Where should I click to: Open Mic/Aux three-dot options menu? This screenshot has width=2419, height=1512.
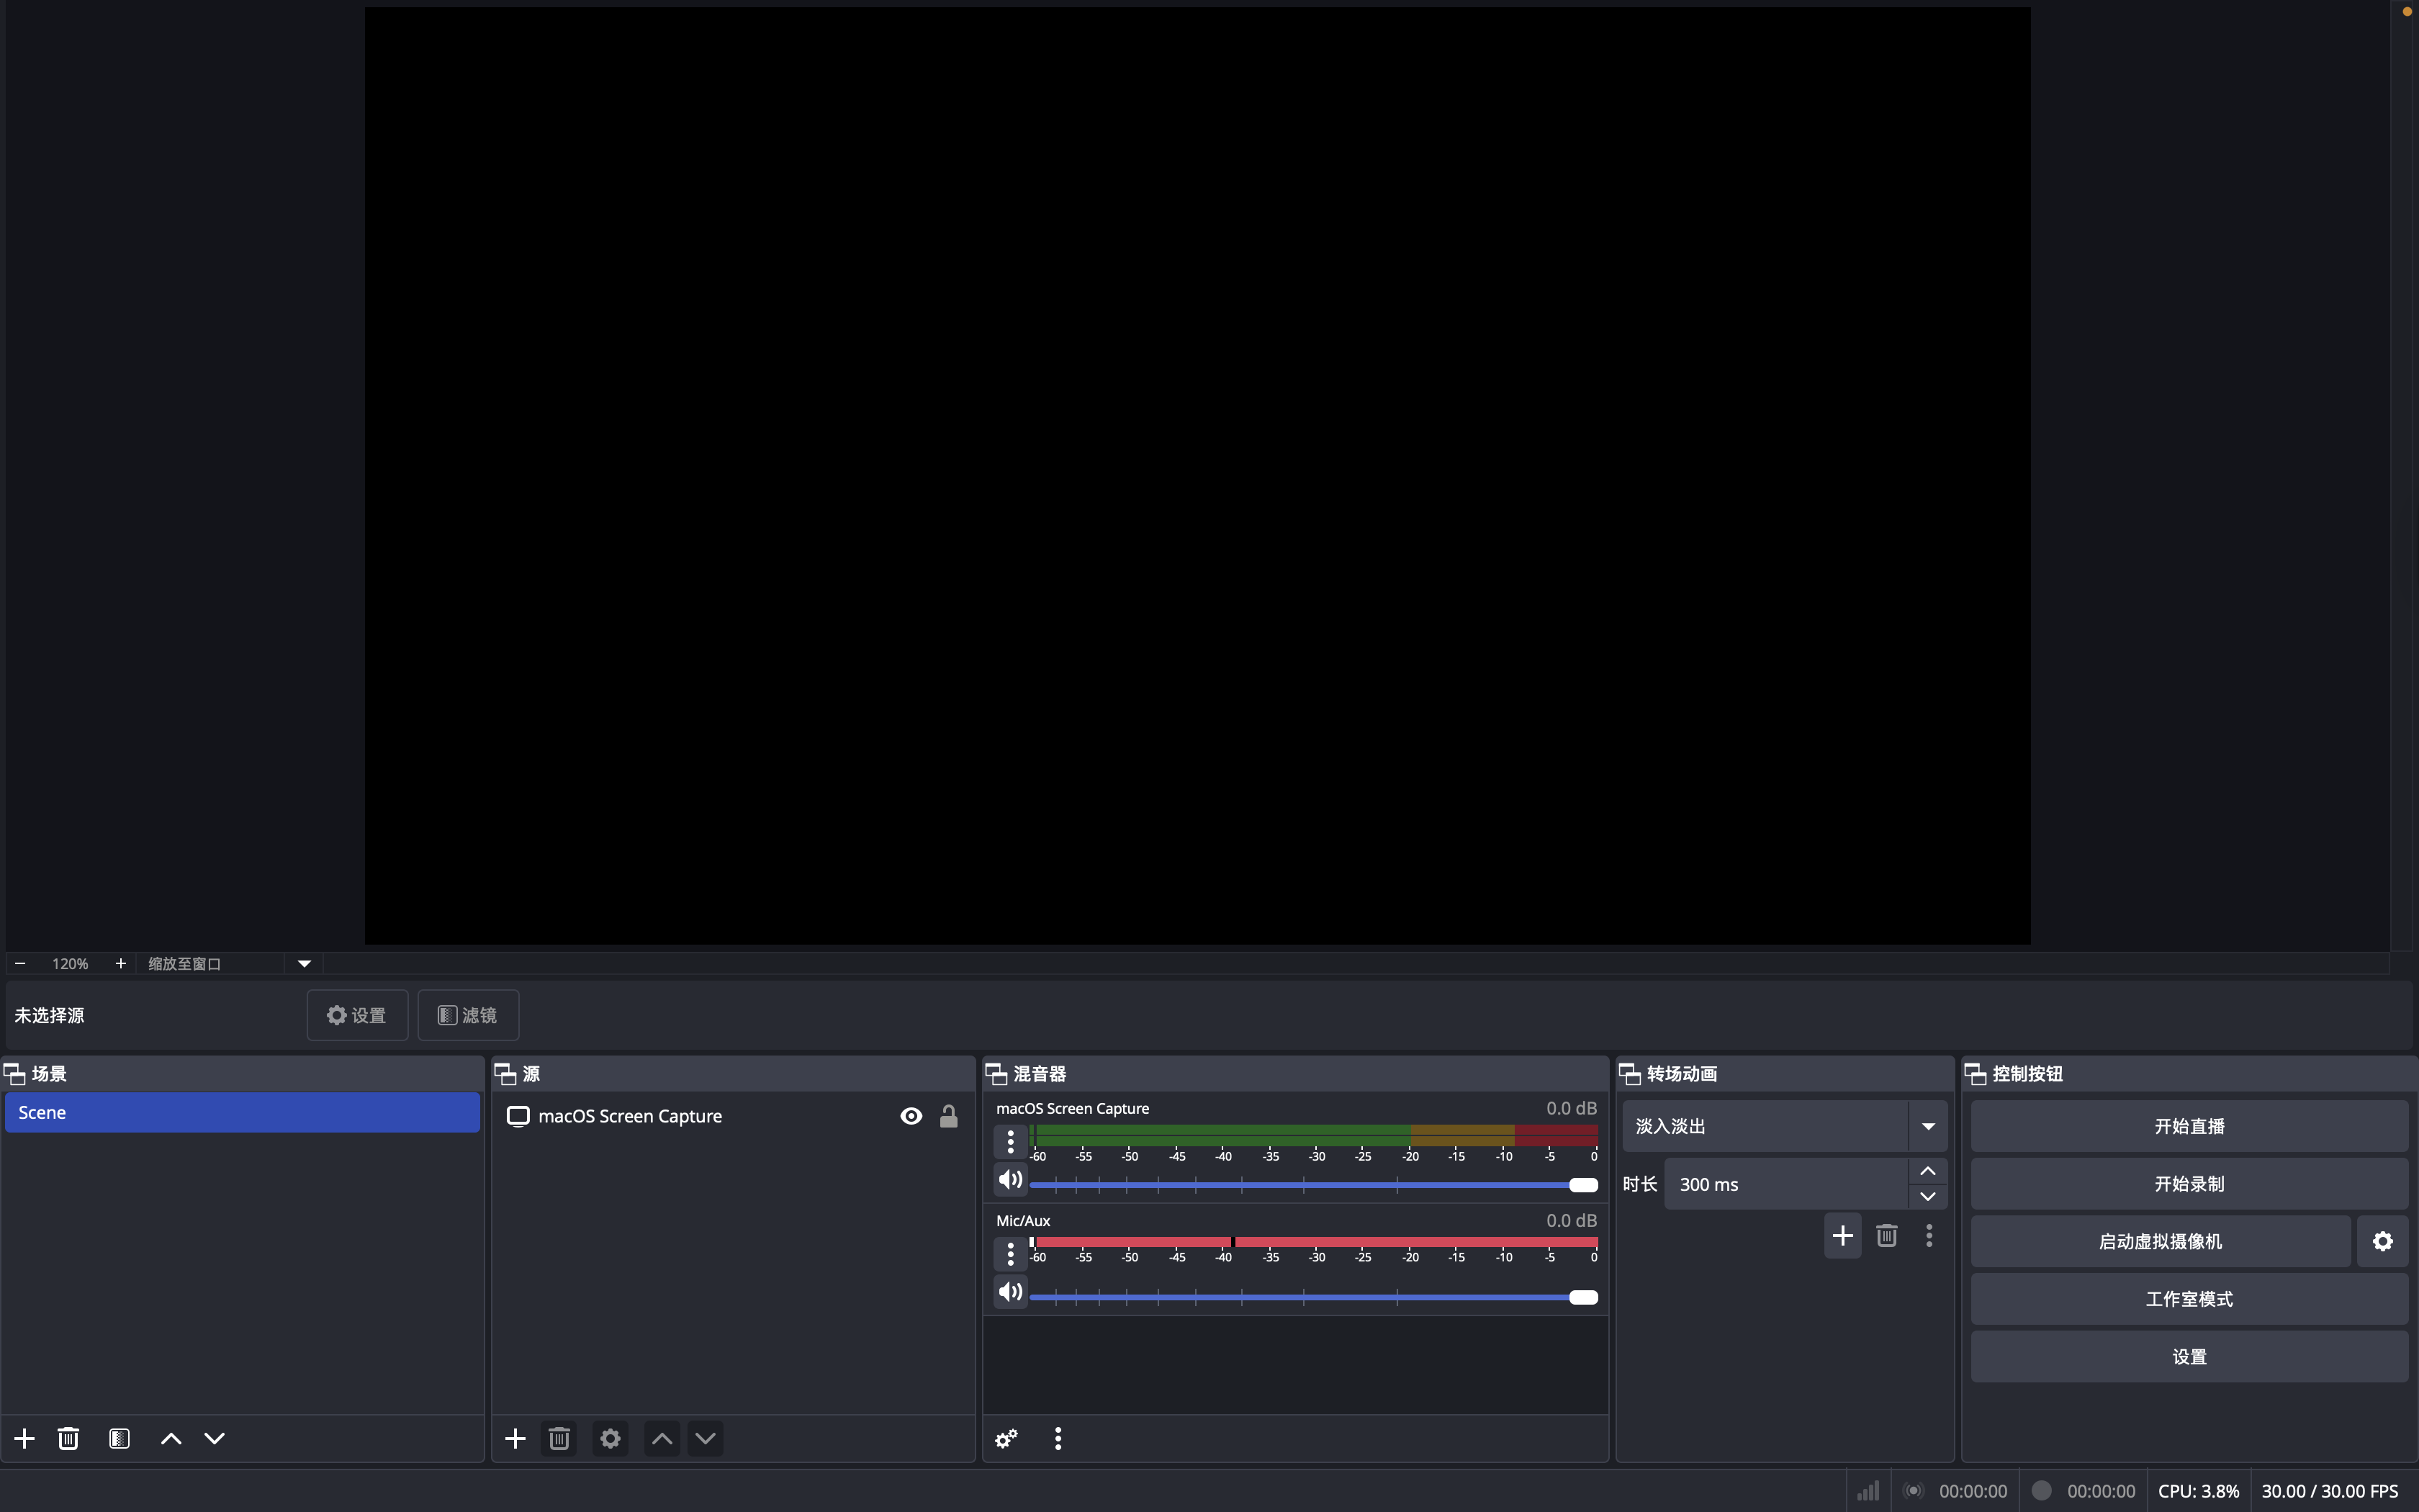click(x=1011, y=1253)
